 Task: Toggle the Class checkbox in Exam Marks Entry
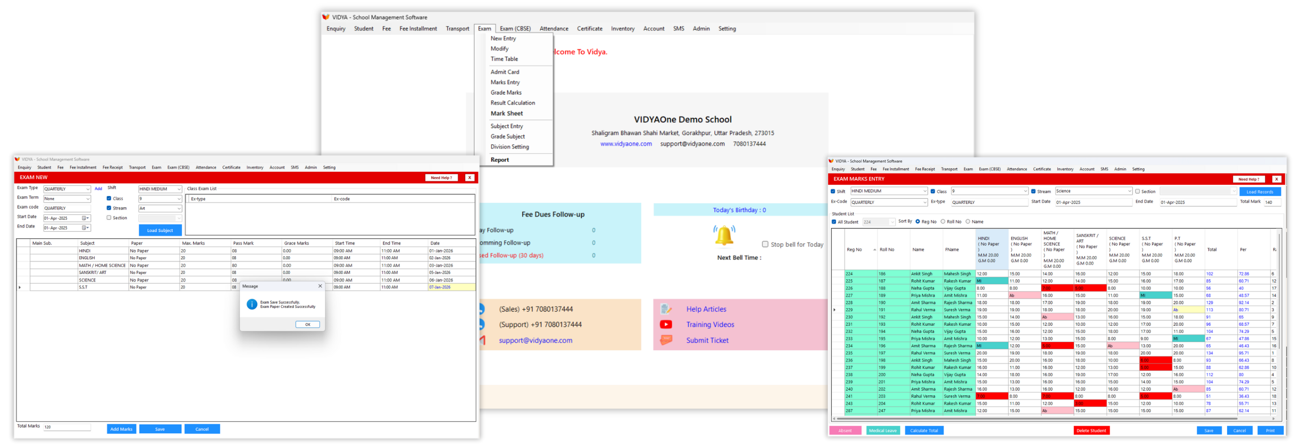tap(933, 192)
